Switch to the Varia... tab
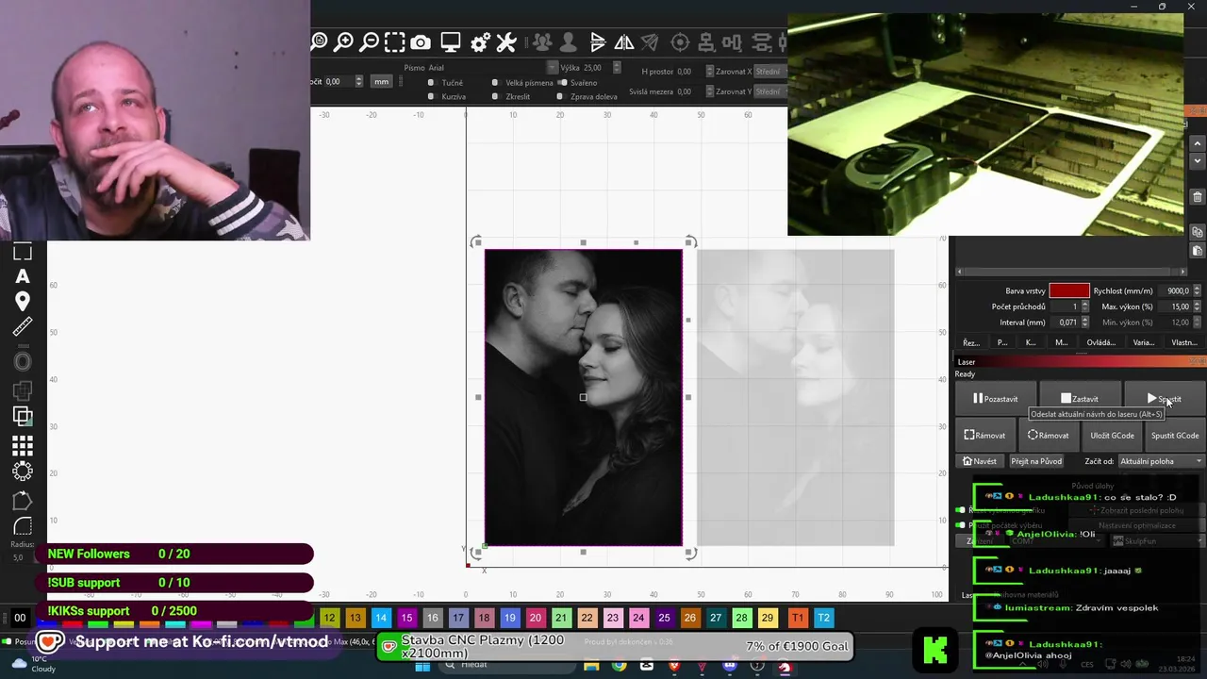 click(1143, 342)
